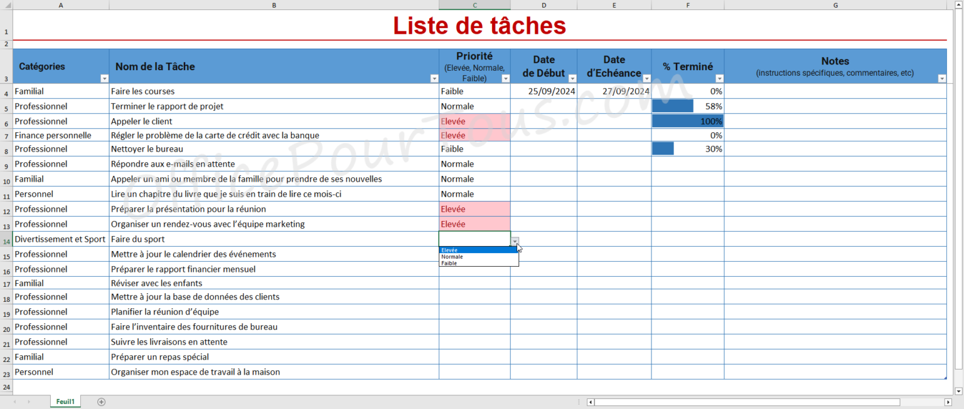The width and height of the screenshot is (964, 409).
Task: Select the 'Faire du sport' task cell
Action: 273,239
